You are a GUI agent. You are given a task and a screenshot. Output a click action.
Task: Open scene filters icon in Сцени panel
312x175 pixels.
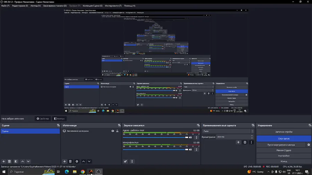pos(16,161)
